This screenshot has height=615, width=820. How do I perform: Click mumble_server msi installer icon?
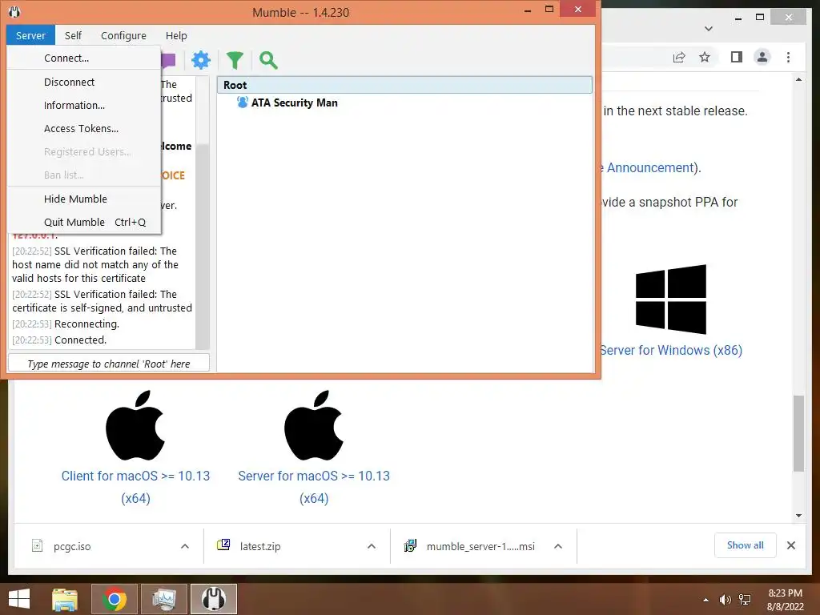point(410,546)
